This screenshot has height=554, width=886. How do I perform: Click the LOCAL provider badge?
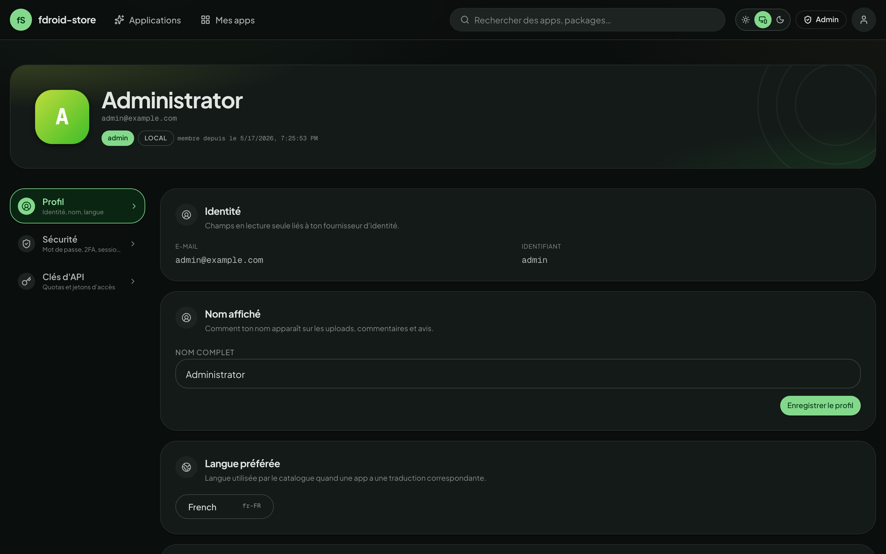pos(156,138)
